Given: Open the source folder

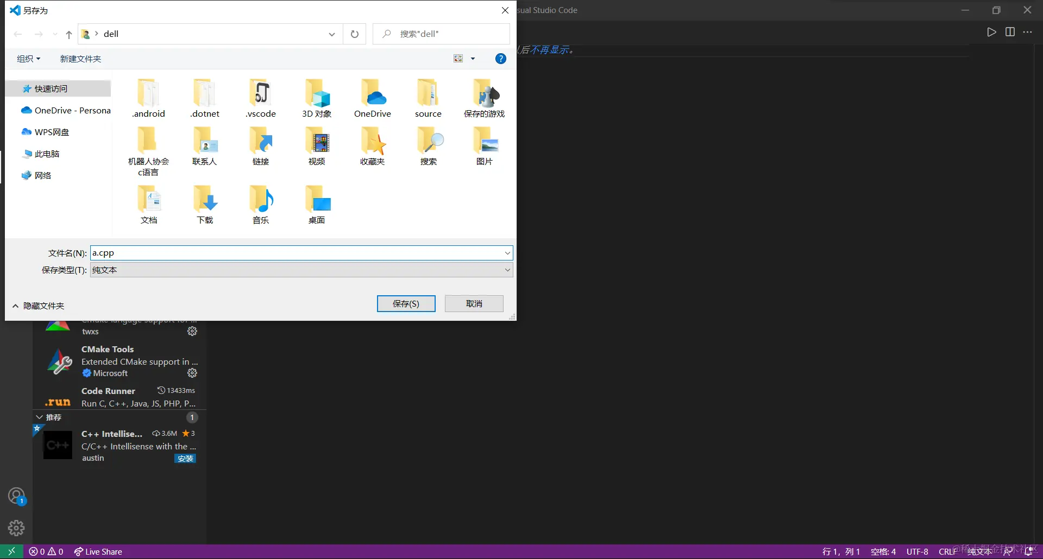Looking at the screenshot, I should pyautogui.click(x=428, y=98).
